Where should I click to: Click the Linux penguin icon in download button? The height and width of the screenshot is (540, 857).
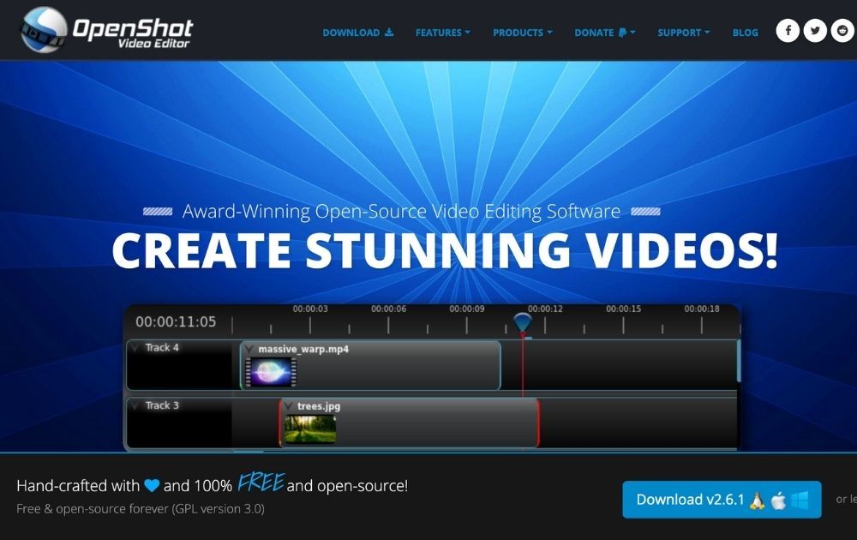(757, 500)
